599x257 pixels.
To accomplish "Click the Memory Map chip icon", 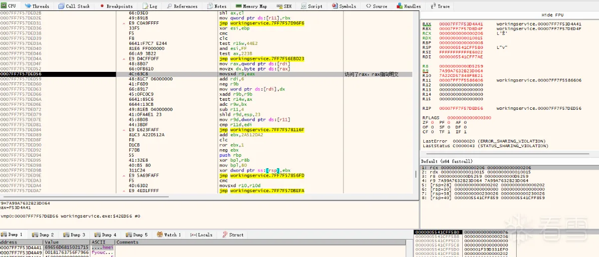I will 239,6.
